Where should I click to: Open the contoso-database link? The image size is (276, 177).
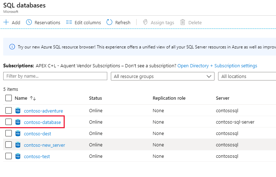pyautogui.click(x=42, y=122)
